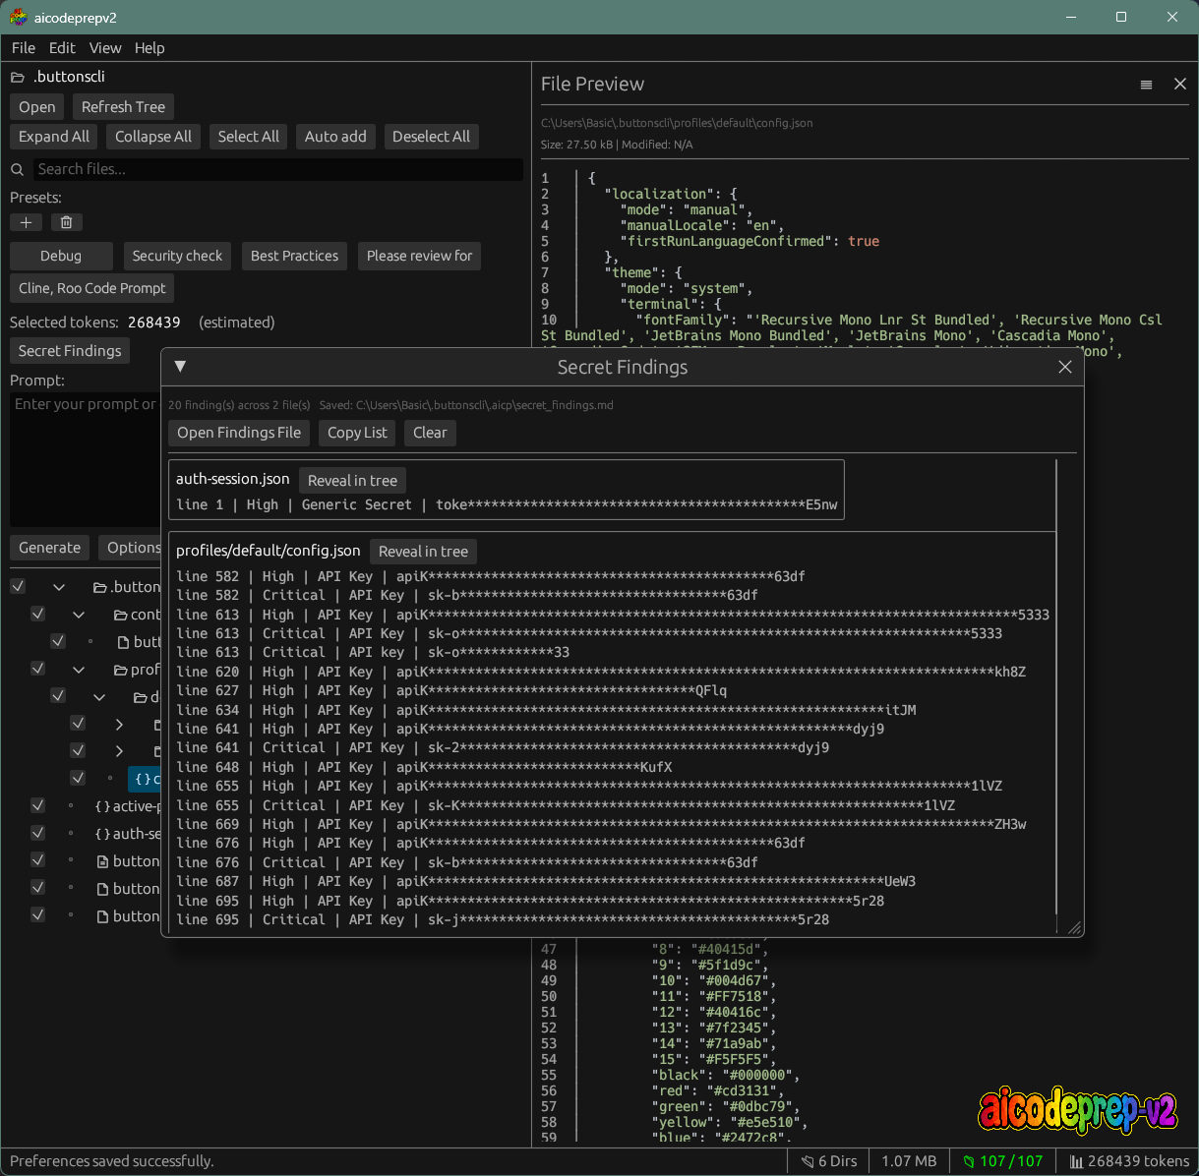1199x1176 pixels.
Task: Click Expand All
Action: [54, 137]
